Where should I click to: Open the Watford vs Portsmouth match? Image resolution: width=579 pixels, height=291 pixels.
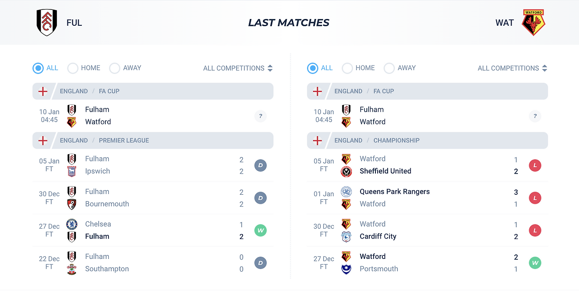pyautogui.click(x=427, y=263)
